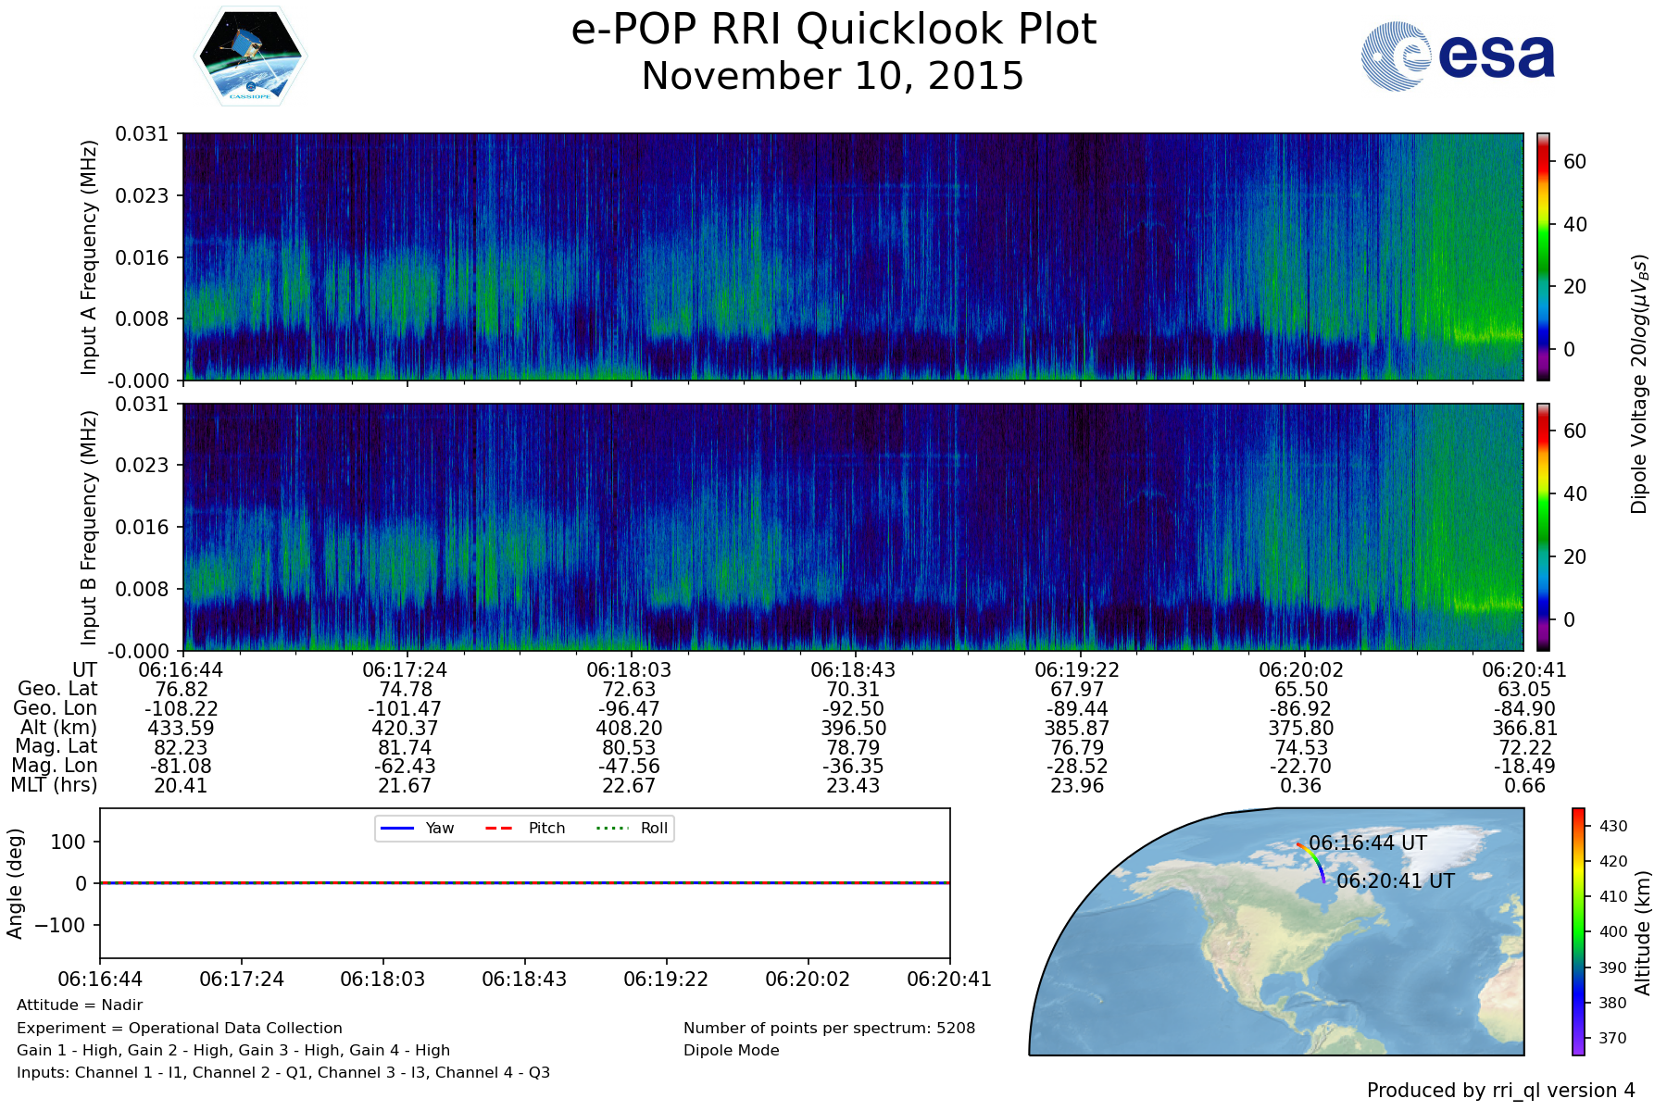Click the "Dipole Mode" label
The height and width of the screenshot is (1111, 1667).
point(732,1051)
